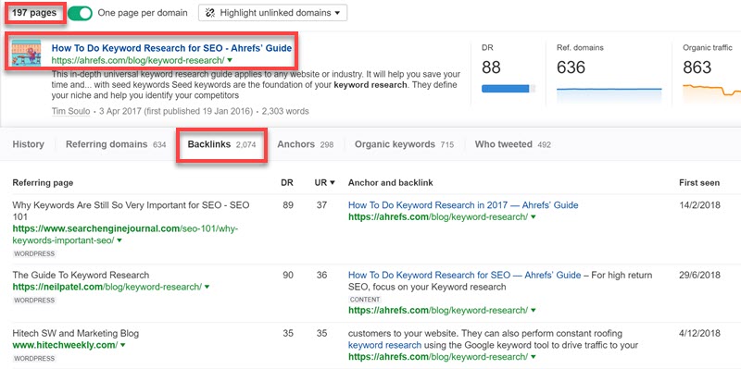Viewport: 741px width, 369px height.
Task: Open the Organic keywords tab
Action: coord(404,144)
